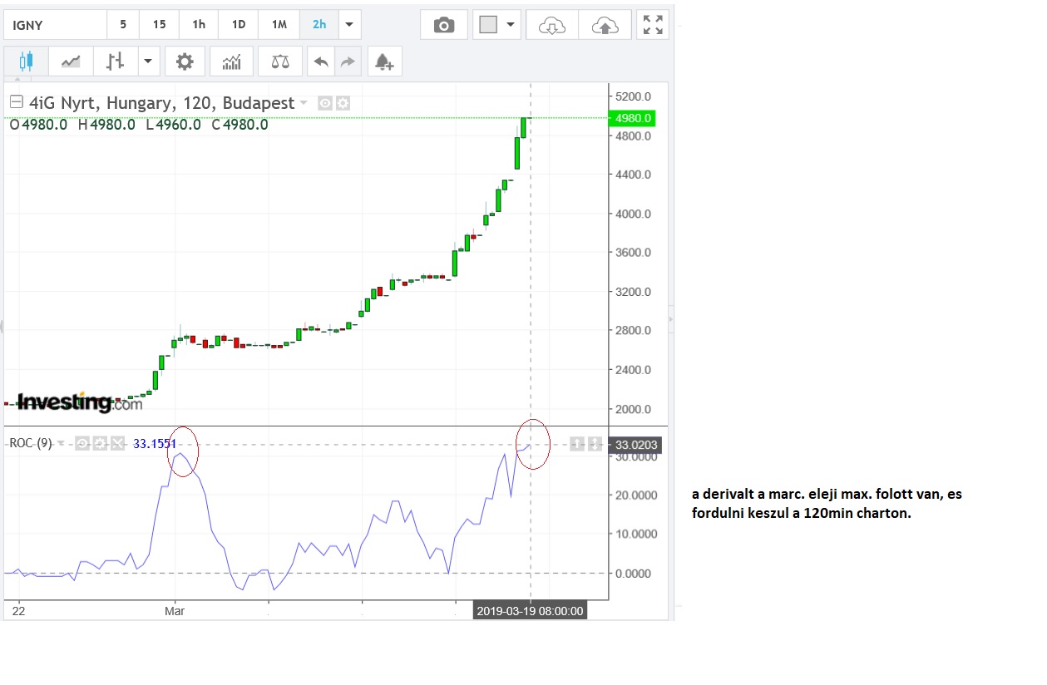Click the L4960.0 low value text
This screenshot has height=685, width=1047.
click(x=173, y=125)
